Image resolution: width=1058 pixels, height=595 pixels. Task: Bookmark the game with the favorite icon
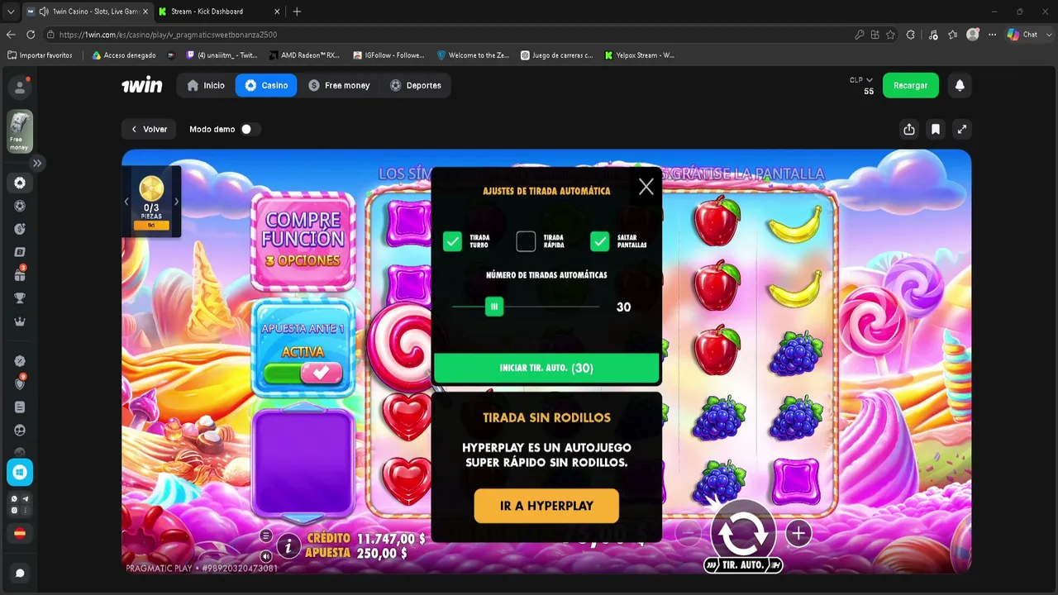tap(936, 129)
